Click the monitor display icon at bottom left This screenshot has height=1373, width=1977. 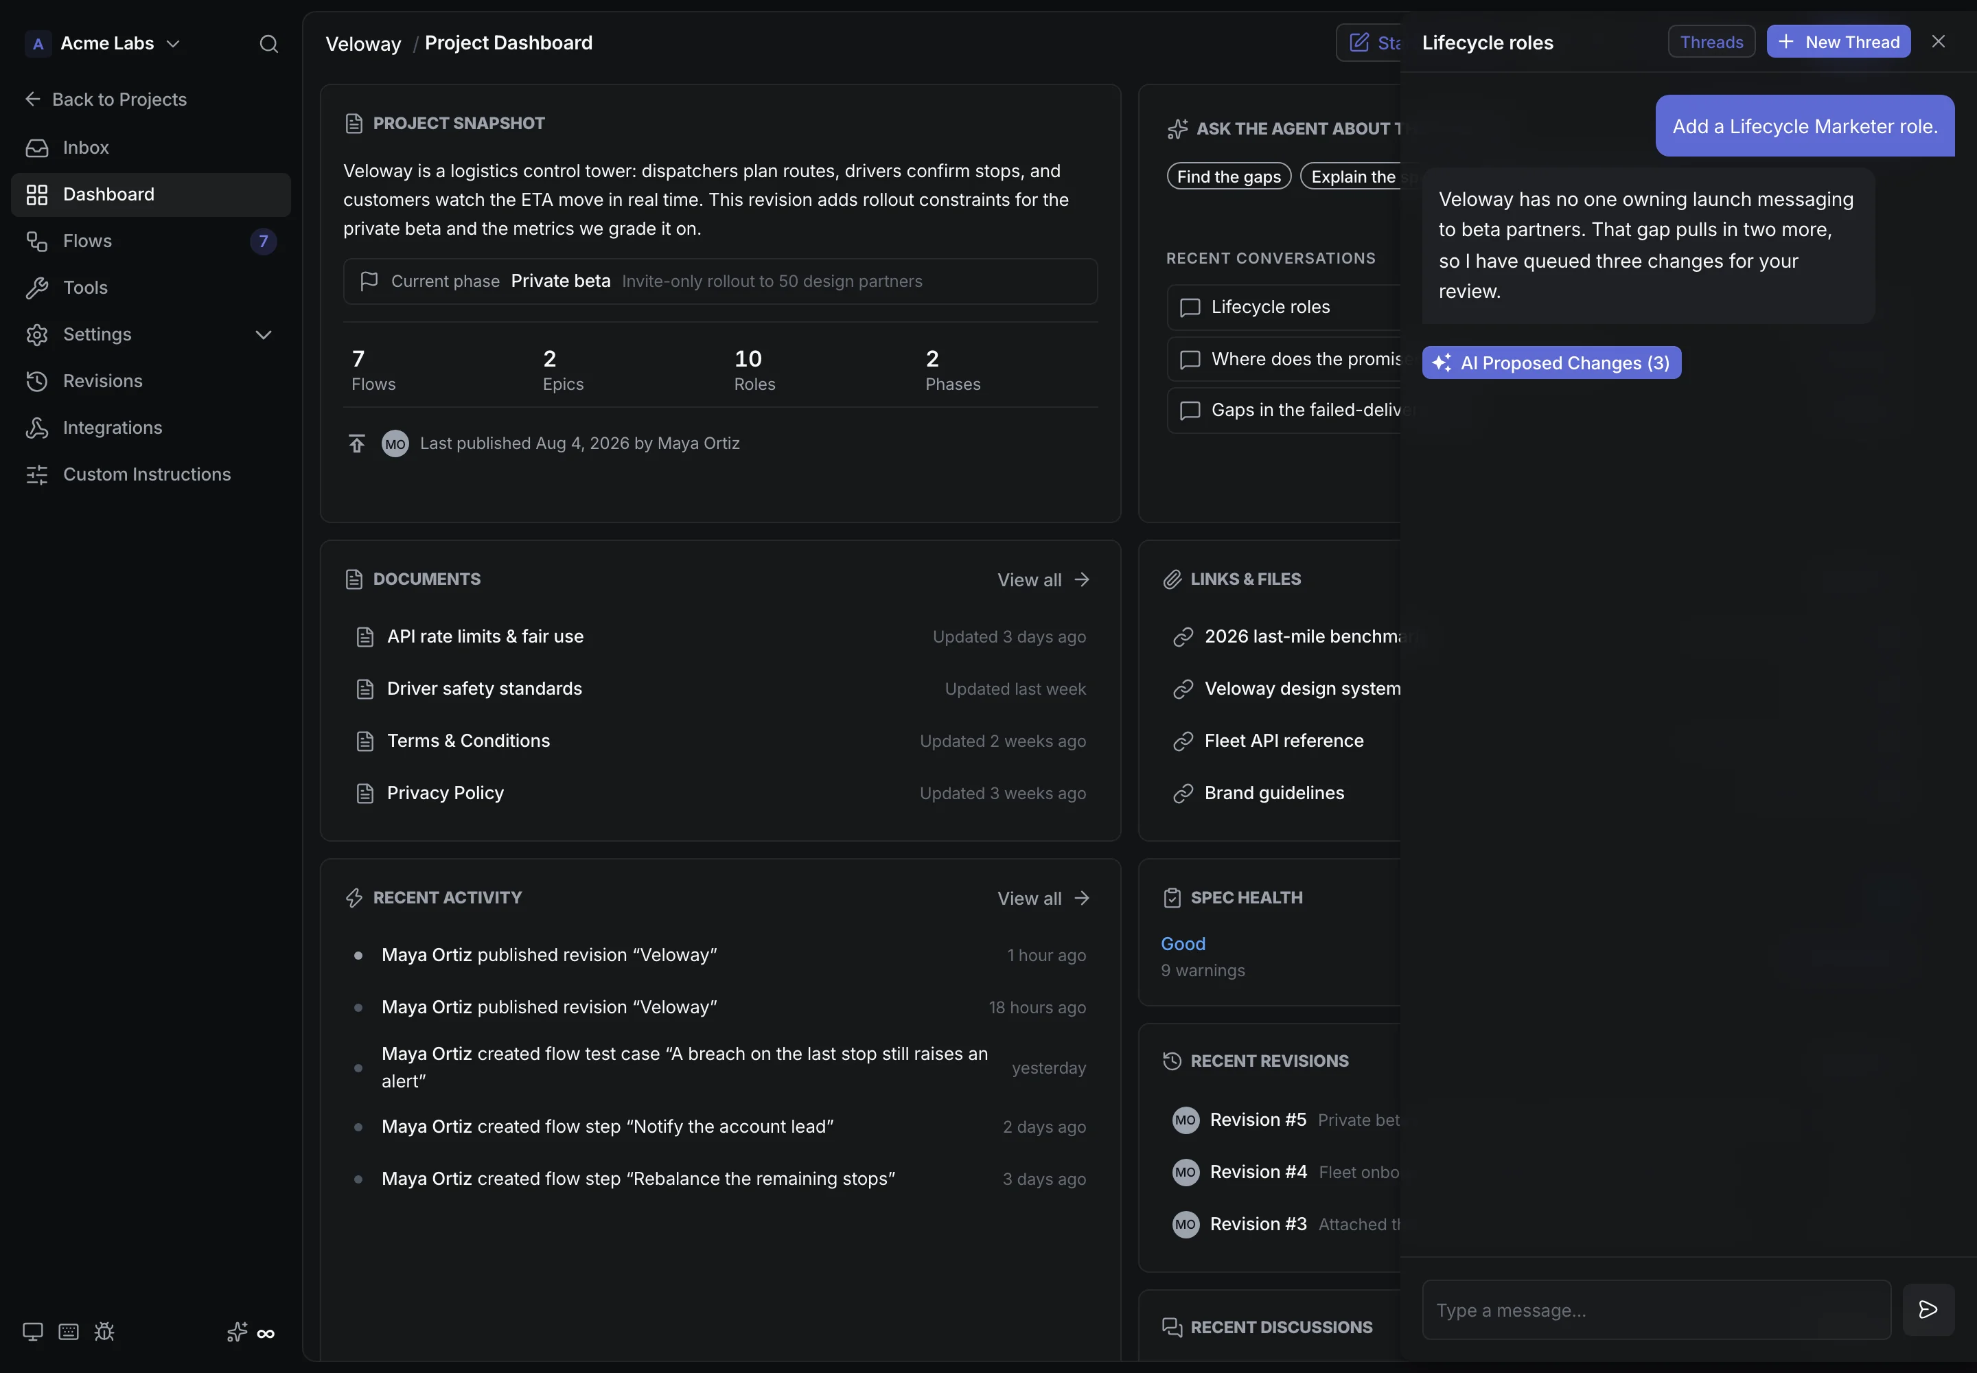tap(33, 1332)
